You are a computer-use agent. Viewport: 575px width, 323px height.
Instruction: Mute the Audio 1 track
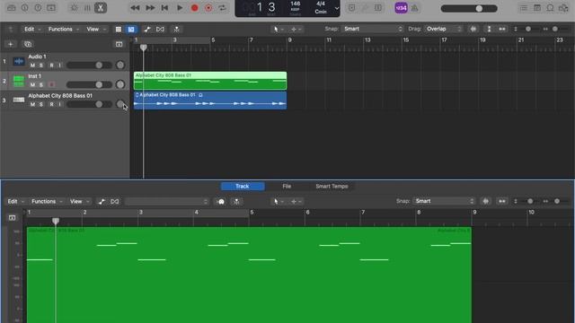click(32, 65)
